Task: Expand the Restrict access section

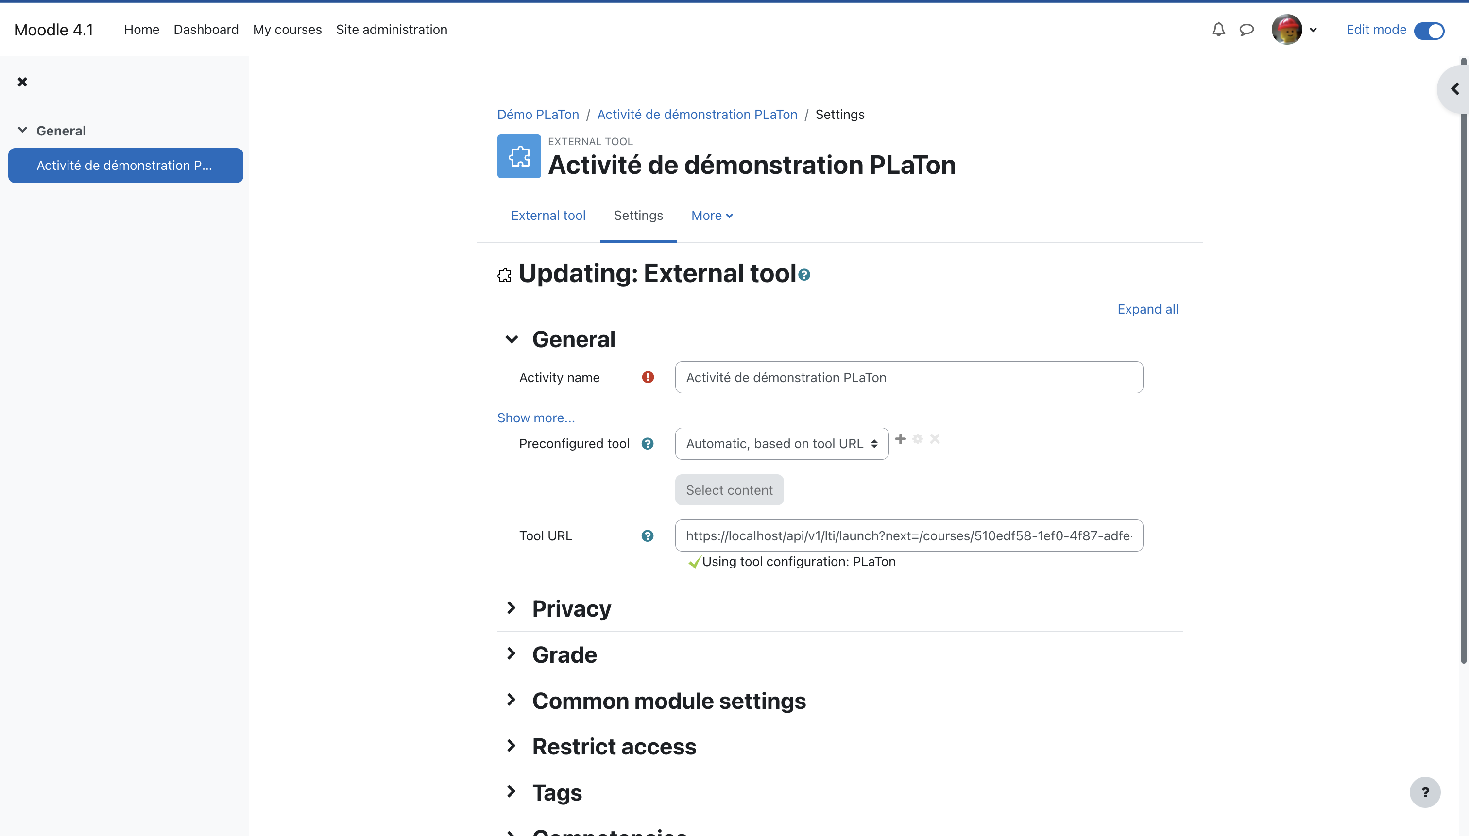Action: [x=614, y=746]
